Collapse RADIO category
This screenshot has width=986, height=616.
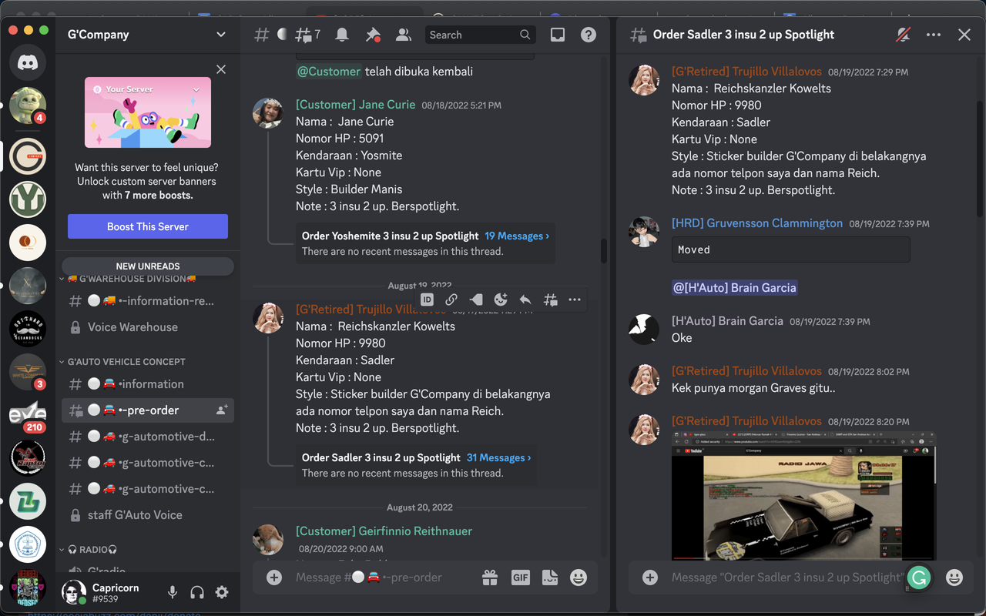click(88, 550)
